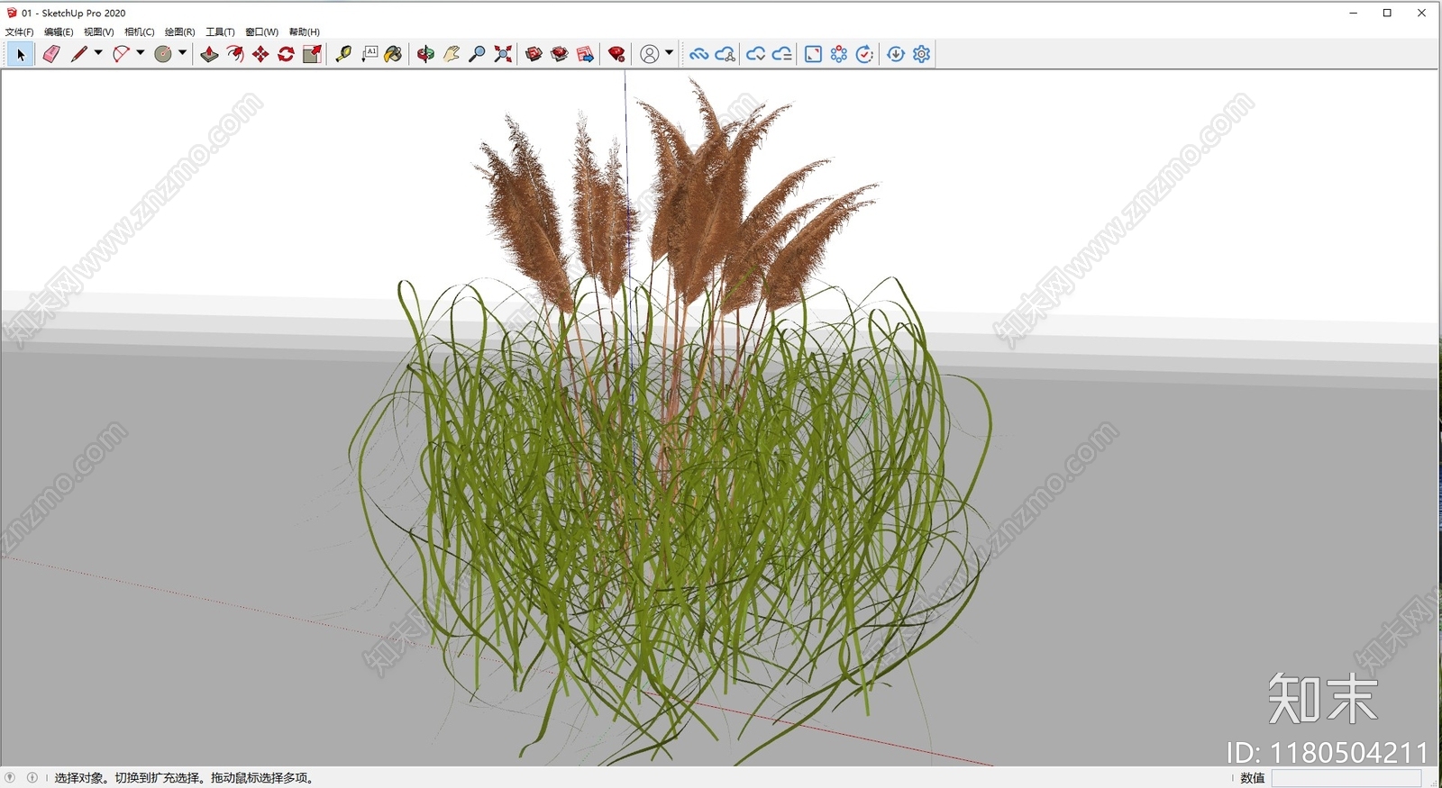Click the Zoom Extents tool
This screenshot has height=788, width=1442.
tap(503, 54)
